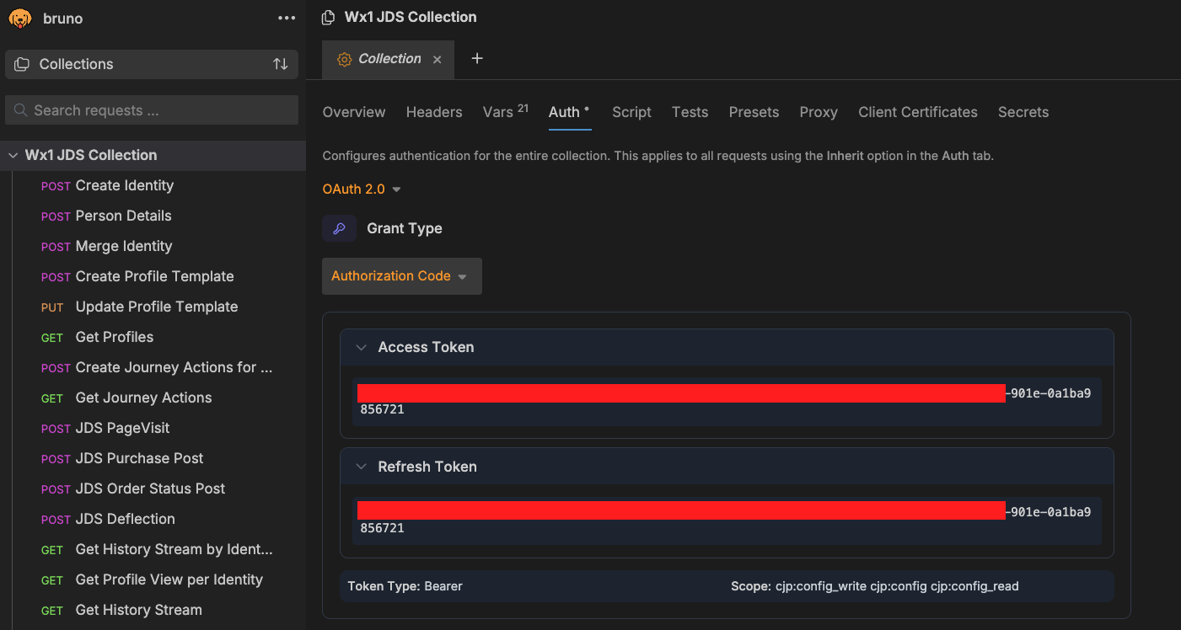This screenshot has width=1181, height=630.
Task: Switch to the Headers tab
Action: [434, 112]
